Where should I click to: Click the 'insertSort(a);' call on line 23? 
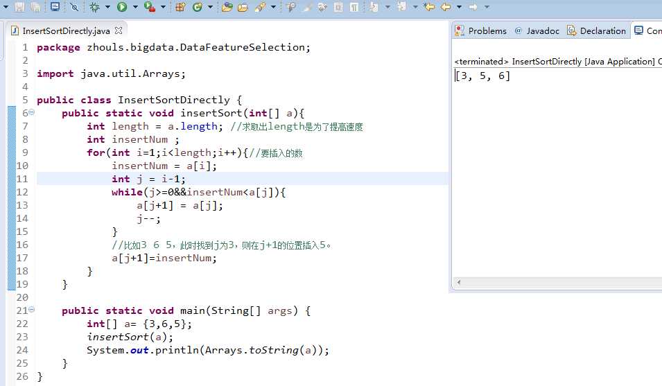[130, 337]
